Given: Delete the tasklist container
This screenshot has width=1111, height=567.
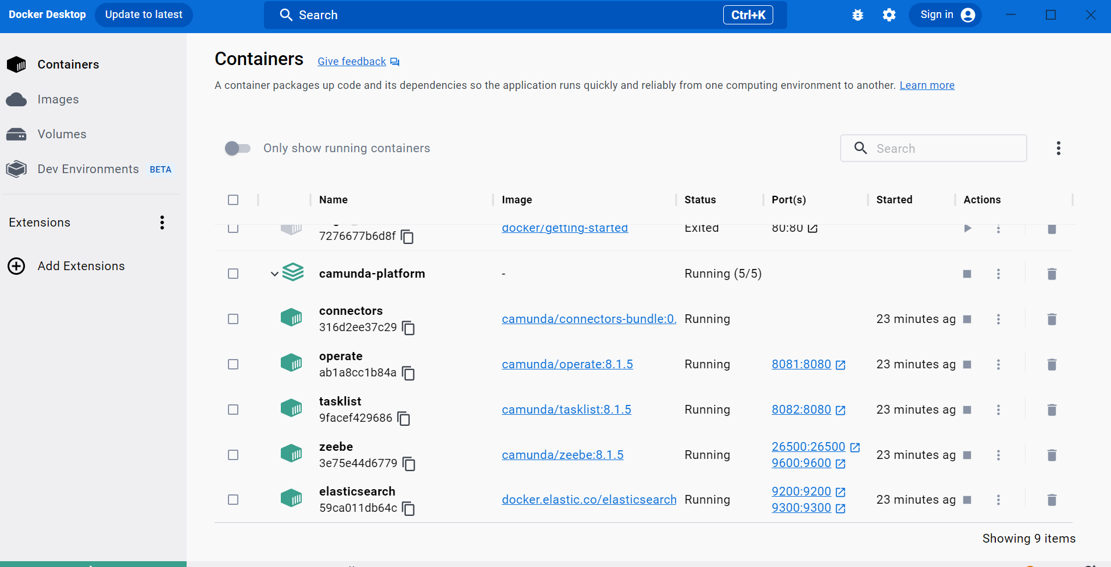Looking at the screenshot, I should [x=1052, y=410].
